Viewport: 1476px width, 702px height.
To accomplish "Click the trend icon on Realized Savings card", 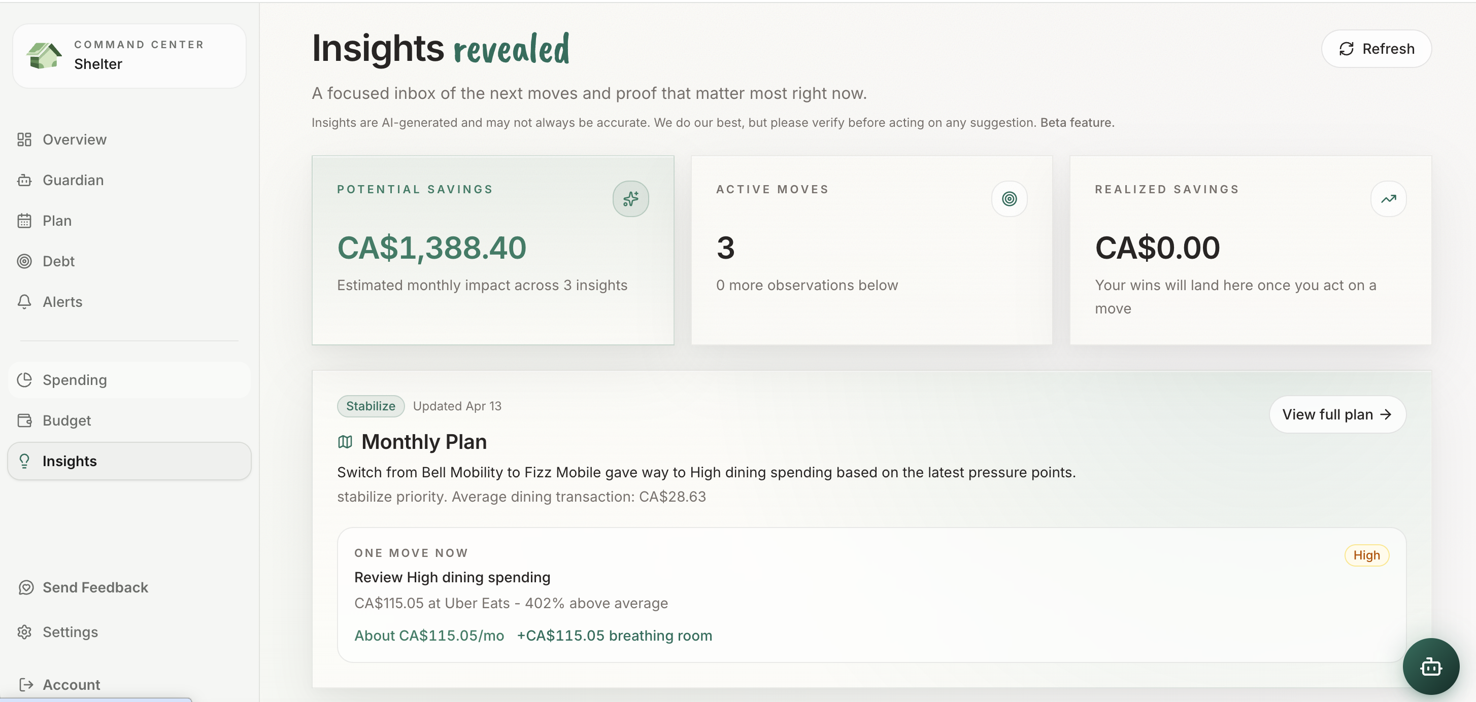I will point(1388,199).
